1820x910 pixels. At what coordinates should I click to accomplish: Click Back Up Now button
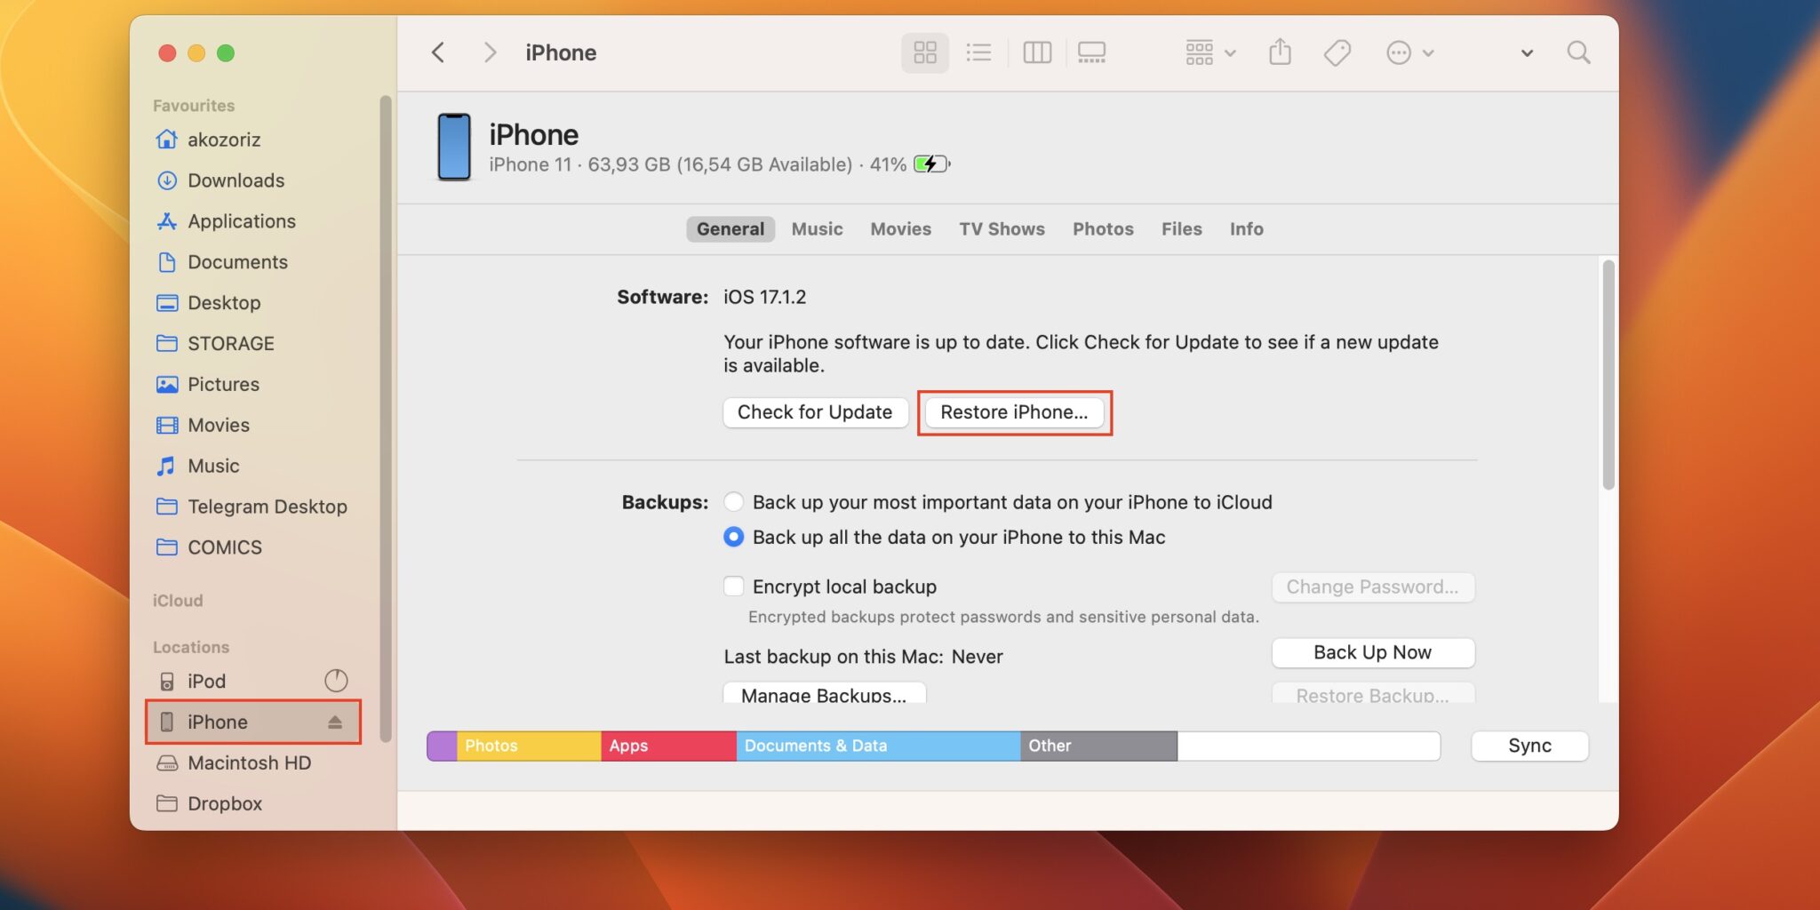[x=1373, y=652]
